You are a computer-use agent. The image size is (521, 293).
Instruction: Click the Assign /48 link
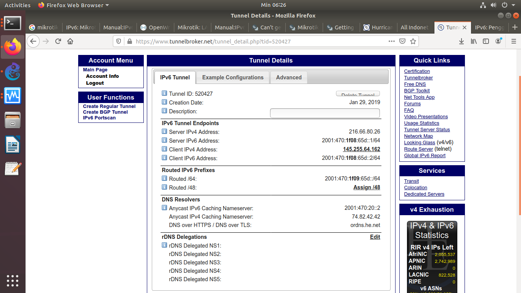(367, 187)
